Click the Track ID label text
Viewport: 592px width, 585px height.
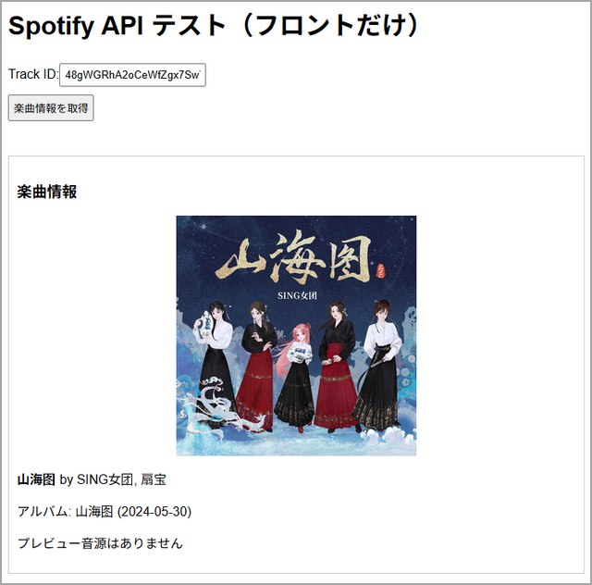pos(33,74)
